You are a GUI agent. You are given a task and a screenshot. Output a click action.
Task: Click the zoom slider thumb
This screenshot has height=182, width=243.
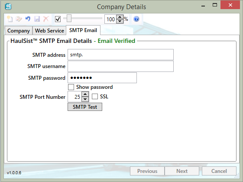(69, 18)
